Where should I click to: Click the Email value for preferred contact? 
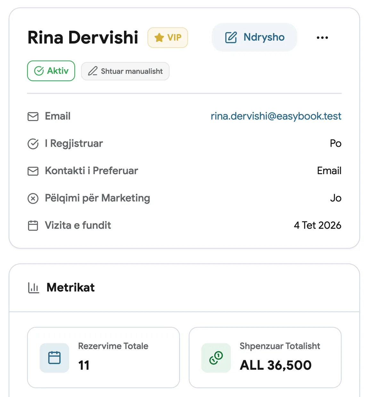point(329,171)
